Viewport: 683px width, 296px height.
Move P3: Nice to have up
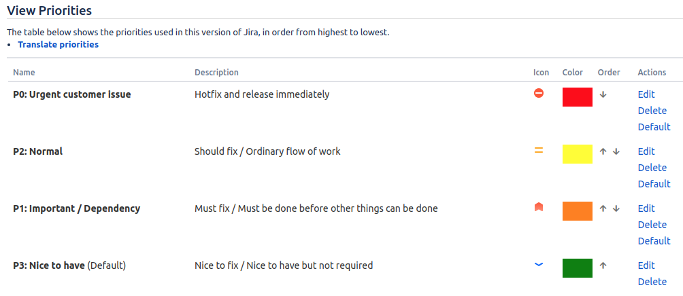pos(603,265)
